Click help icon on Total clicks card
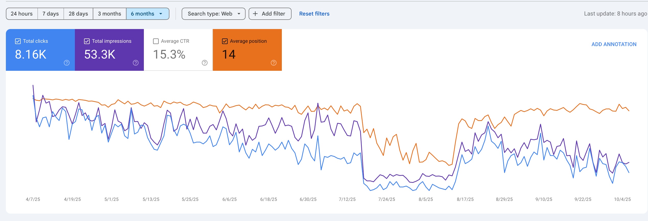 [x=67, y=63]
